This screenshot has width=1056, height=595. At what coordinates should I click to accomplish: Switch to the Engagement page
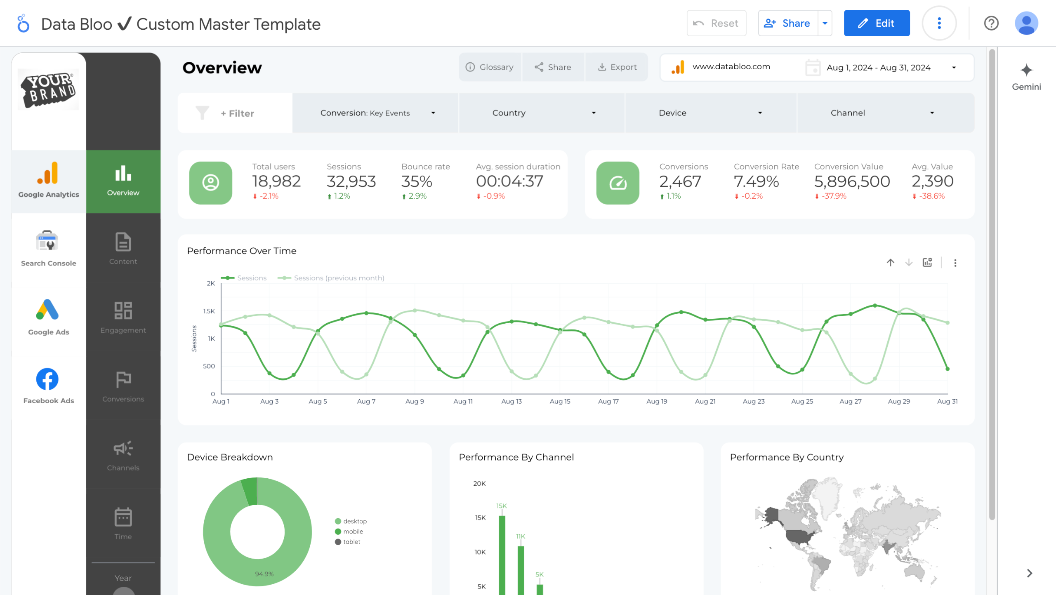[123, 317]
